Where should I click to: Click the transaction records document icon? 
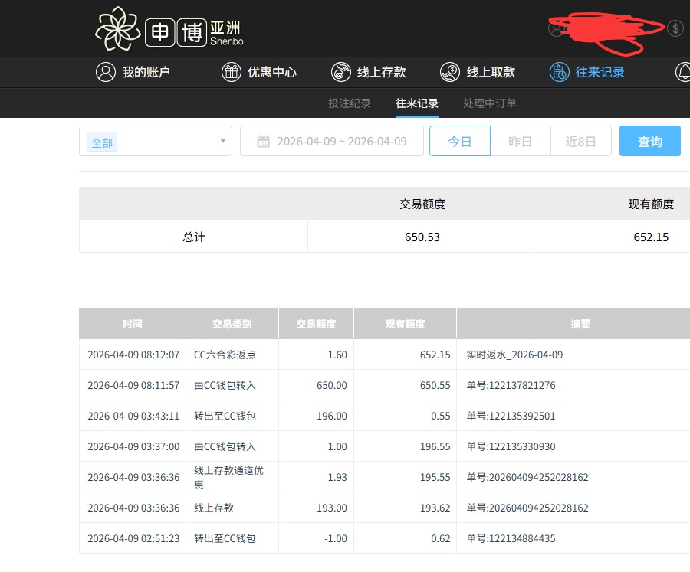pyautogui.click(x=560, y=72)
